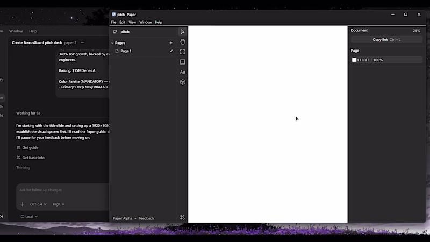Click Create NexusGuard pitch deck title
This screenshot has height=242, width=430.
coord(37,42)
